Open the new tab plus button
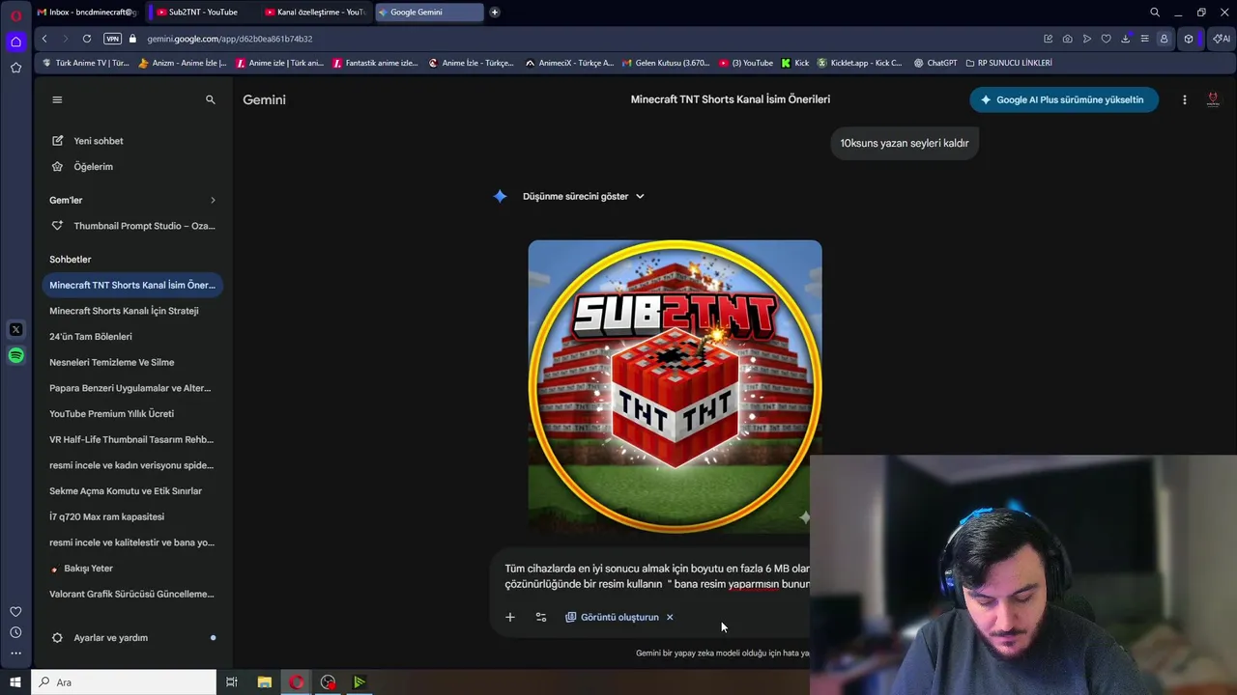The image size is (1237, 695). click(495, 13)
